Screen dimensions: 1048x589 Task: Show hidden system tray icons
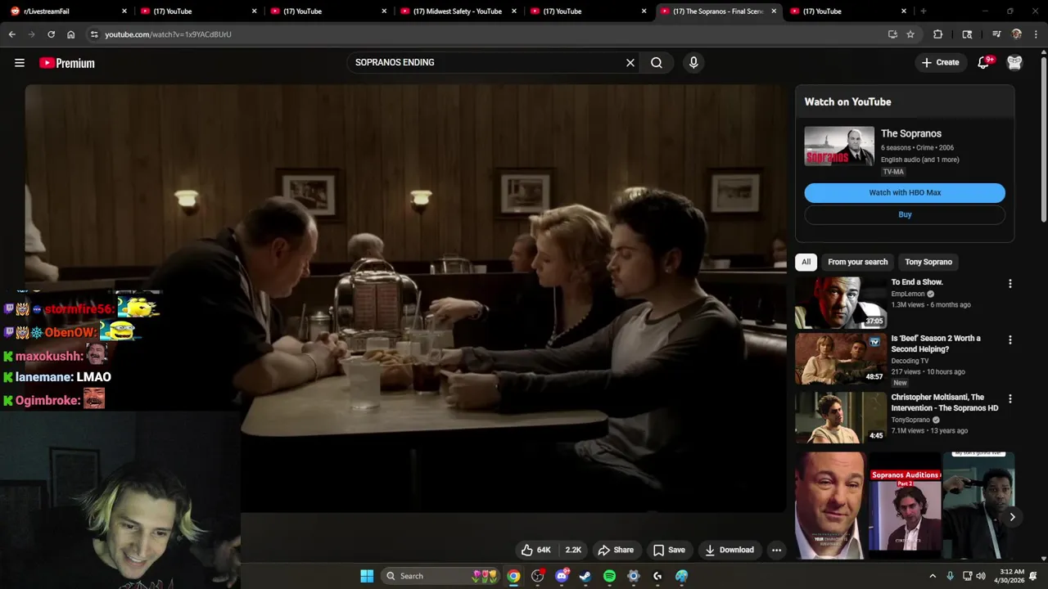point(933,576)
